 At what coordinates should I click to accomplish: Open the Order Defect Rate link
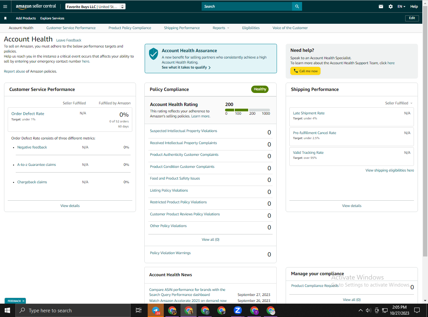coord(28,114)
